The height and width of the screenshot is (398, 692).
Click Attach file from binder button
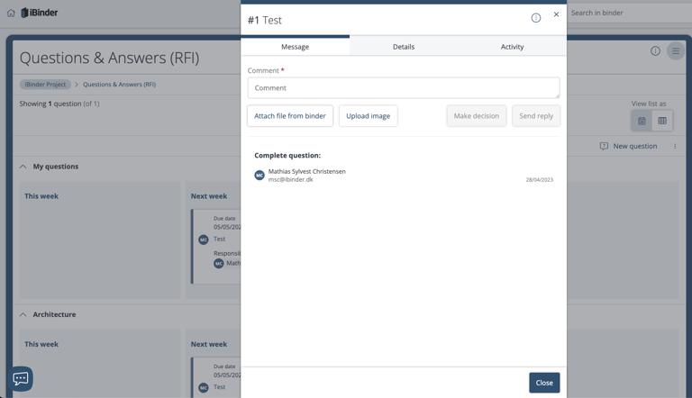coord(290,116)
